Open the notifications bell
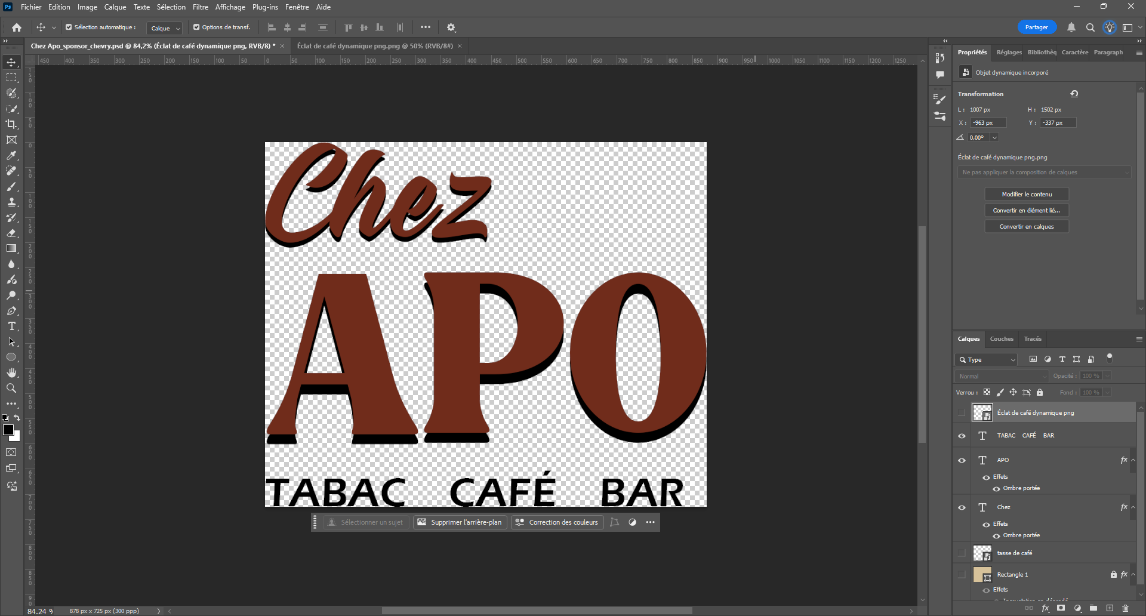 pyautogui.click(x=1071, y=27)
